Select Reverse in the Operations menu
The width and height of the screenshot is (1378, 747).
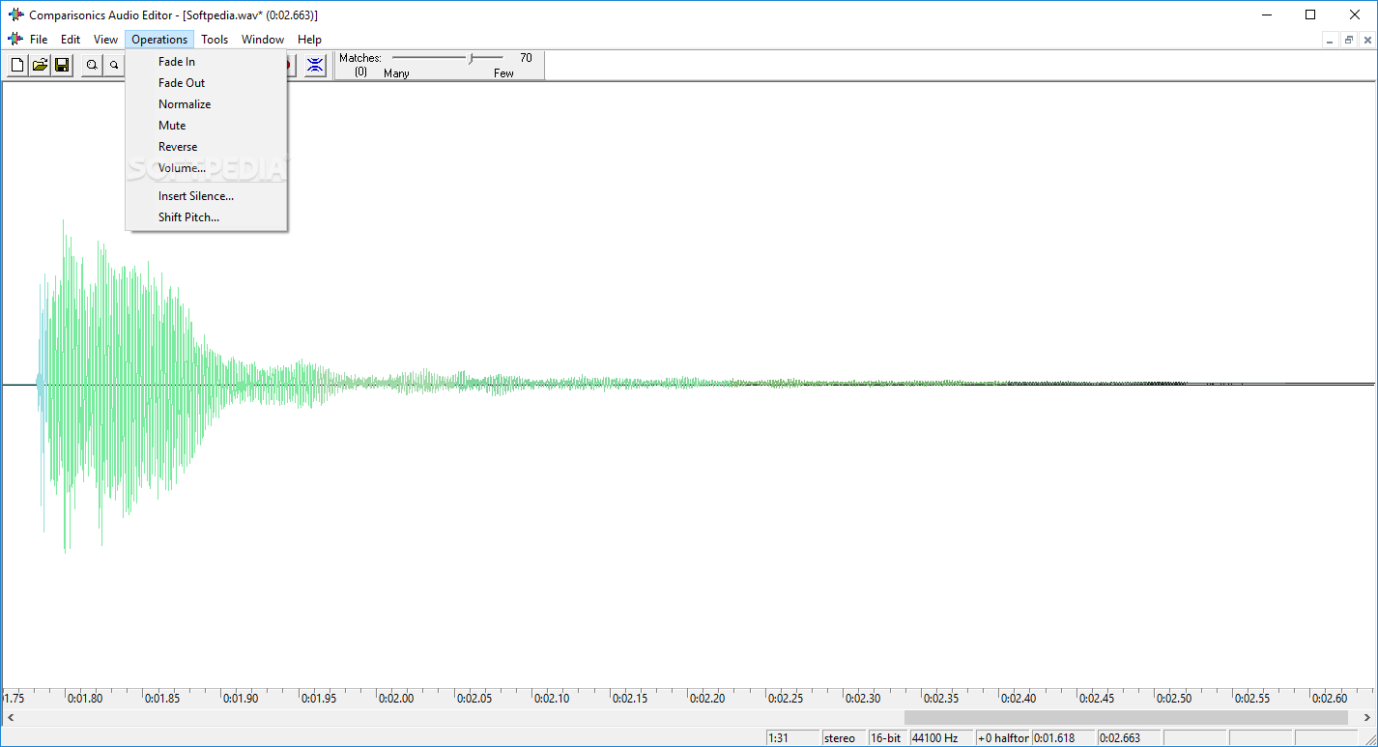[206, 147]
